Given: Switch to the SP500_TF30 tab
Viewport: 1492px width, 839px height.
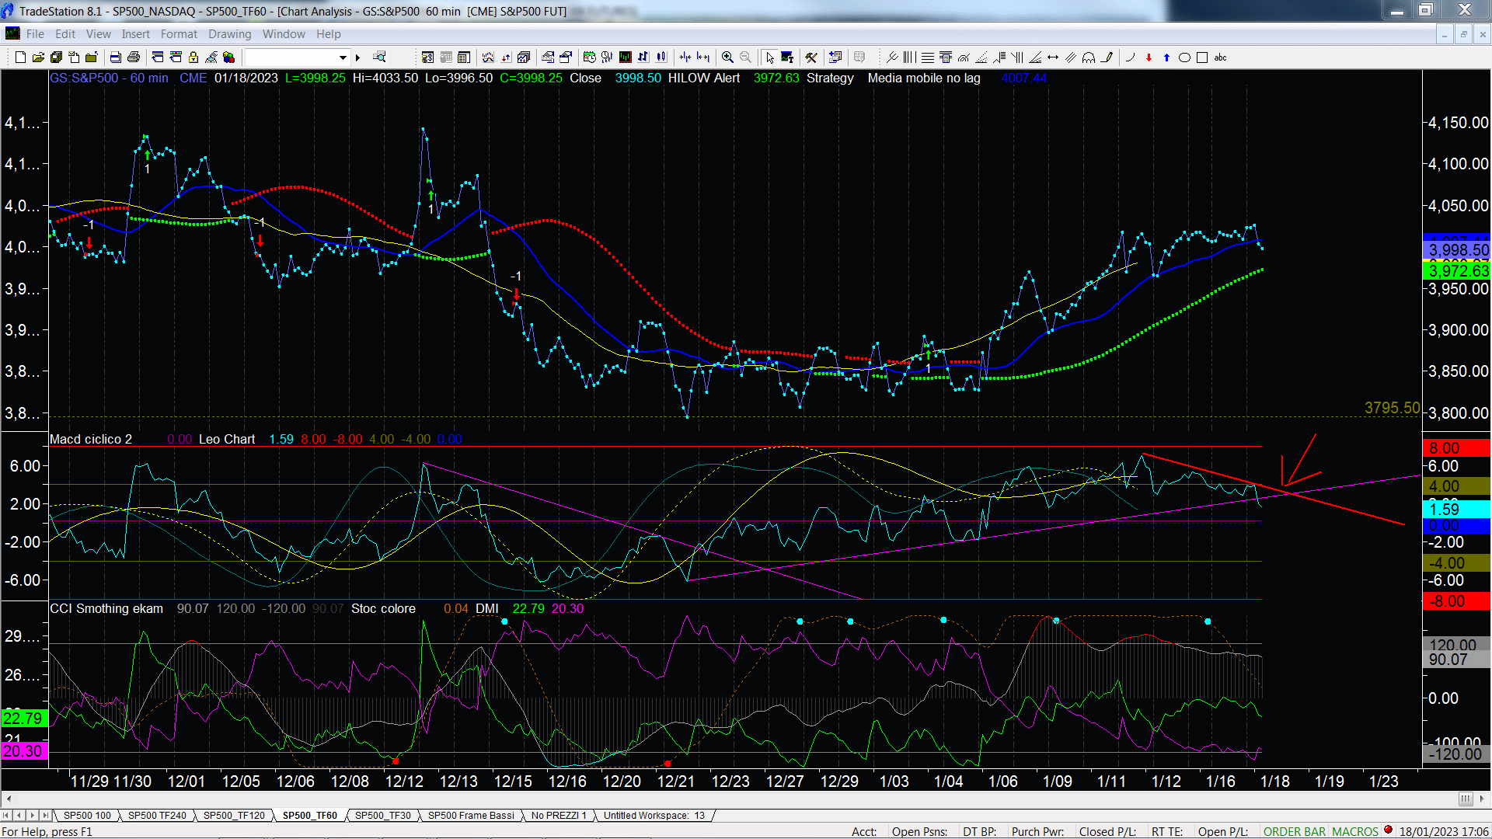Looking at the screenshot, I should pyautogui.click(x=382, y=816).
